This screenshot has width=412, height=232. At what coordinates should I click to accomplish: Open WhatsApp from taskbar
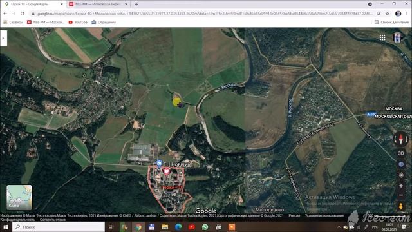pos(205,227)
